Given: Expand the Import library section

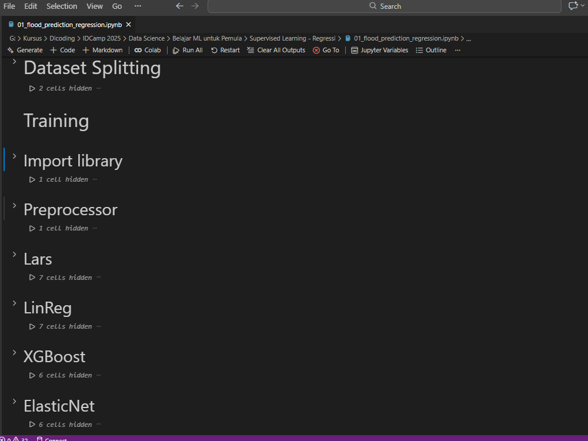Looking at the screenshot, I should click(14, 156).
